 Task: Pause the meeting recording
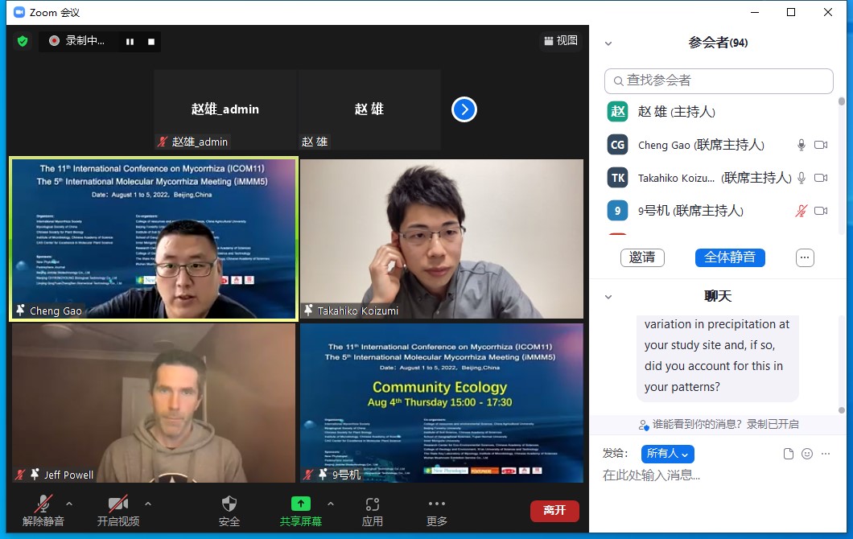[x=130, y=41]
